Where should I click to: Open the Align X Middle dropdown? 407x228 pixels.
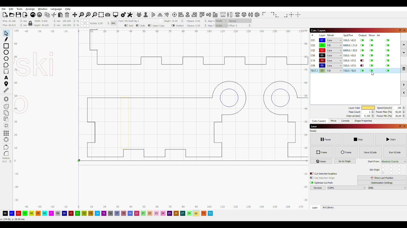pyautogui.click(x=221, y=21)
